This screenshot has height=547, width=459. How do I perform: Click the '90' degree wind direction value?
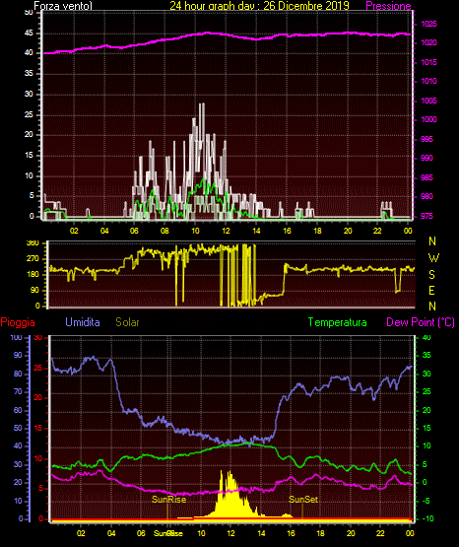pyautogui.click(x=34, y=290)
